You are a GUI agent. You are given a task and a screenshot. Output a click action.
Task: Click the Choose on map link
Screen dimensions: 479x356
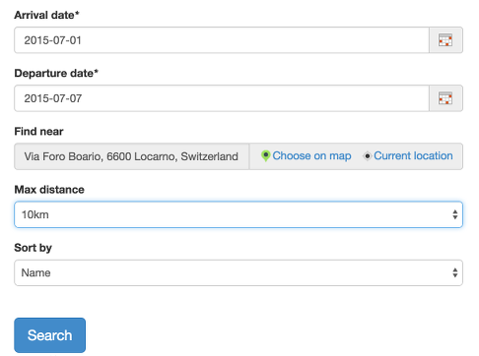(x=311, y=156)
